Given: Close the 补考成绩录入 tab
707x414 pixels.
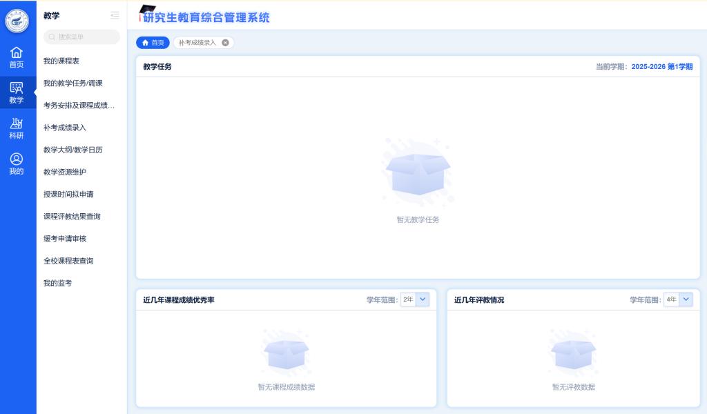Looking at the screenshot, I should (225, 43).
